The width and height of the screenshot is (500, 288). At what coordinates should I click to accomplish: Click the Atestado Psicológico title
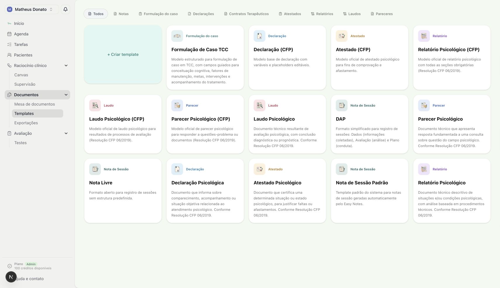point(277,183)
